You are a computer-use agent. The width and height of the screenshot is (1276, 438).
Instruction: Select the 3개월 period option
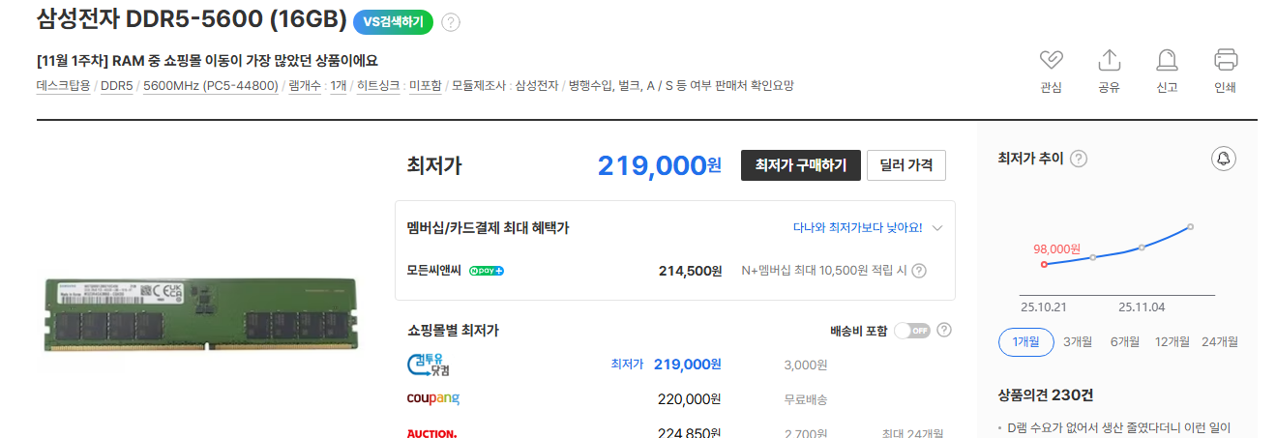tap(1078, 341)
